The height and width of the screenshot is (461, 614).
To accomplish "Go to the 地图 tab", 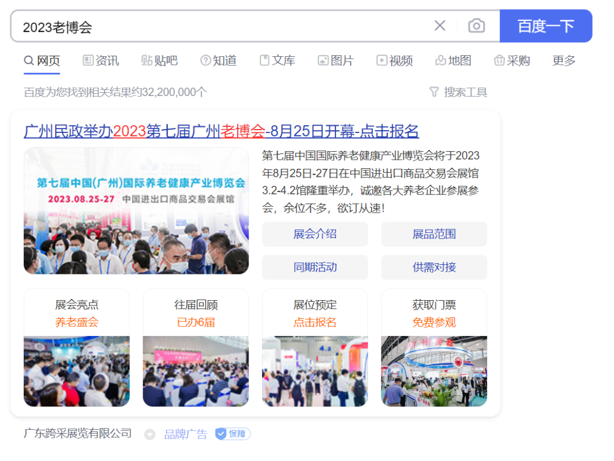I will [454, 61].
